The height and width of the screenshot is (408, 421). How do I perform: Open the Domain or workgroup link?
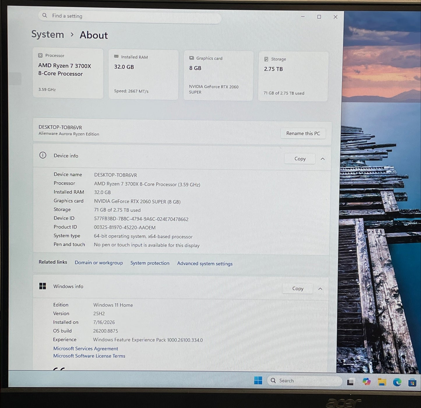99,263
